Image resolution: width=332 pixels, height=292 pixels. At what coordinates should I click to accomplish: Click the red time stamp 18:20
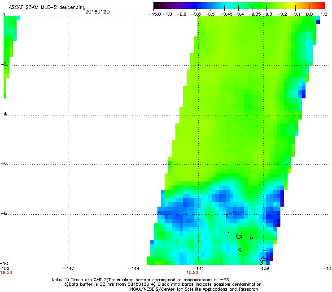[x=192, y=273]
